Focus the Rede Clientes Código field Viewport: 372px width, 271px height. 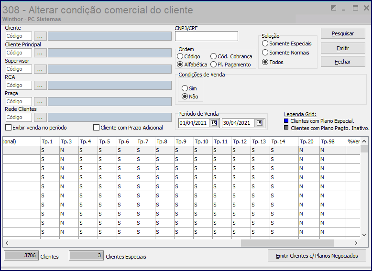coord(19,118)
